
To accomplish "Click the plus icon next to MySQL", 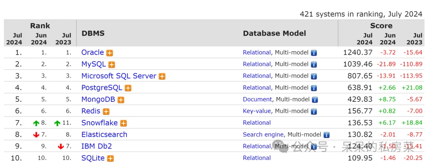I will 111,65.
